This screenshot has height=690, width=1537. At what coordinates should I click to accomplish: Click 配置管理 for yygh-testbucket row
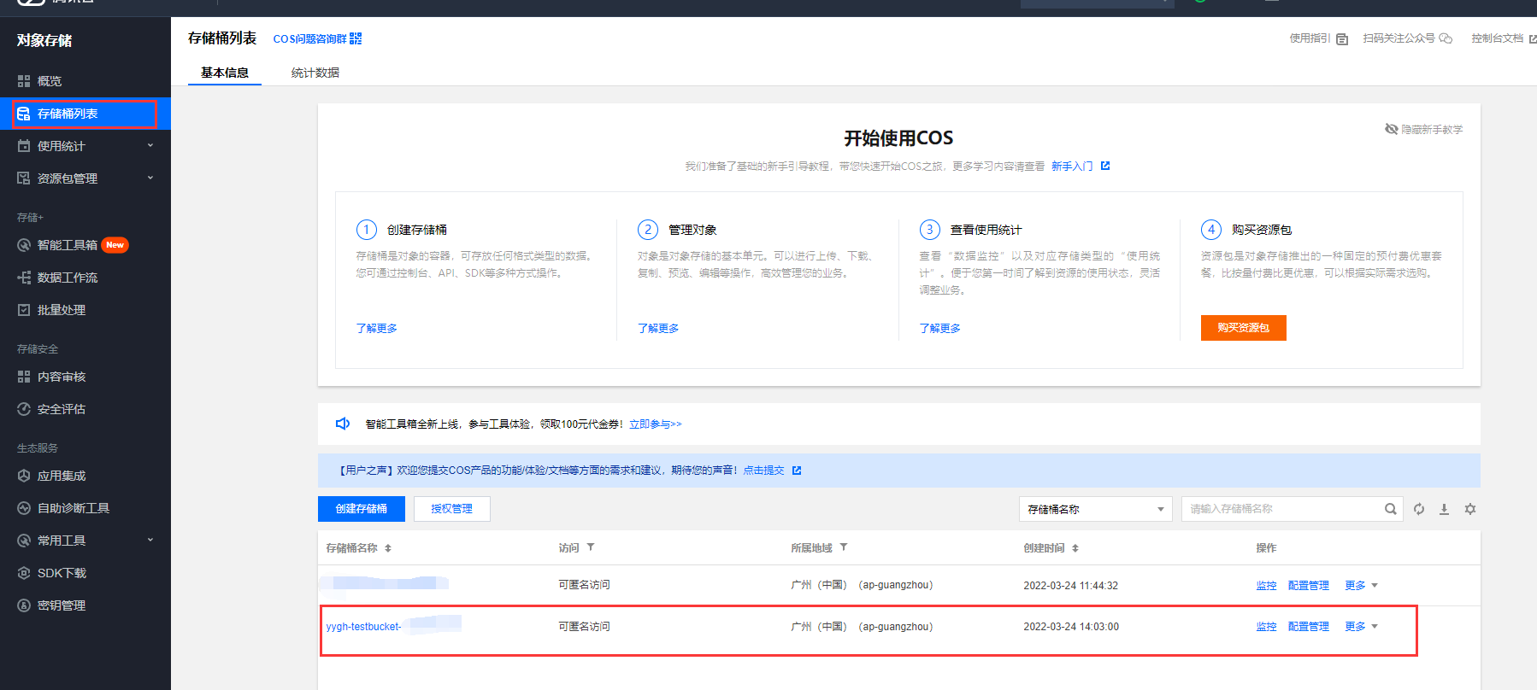click(1309, 627)
